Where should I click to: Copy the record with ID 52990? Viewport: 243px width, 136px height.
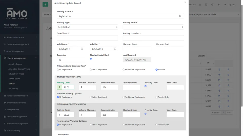[x=219, y=75]
